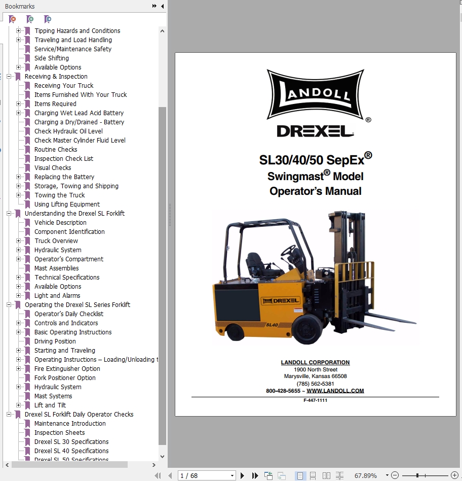This screenshot has height=481, width=462.
Task: Open the Inspection Check List bookmark
Action: pos(64,159)
